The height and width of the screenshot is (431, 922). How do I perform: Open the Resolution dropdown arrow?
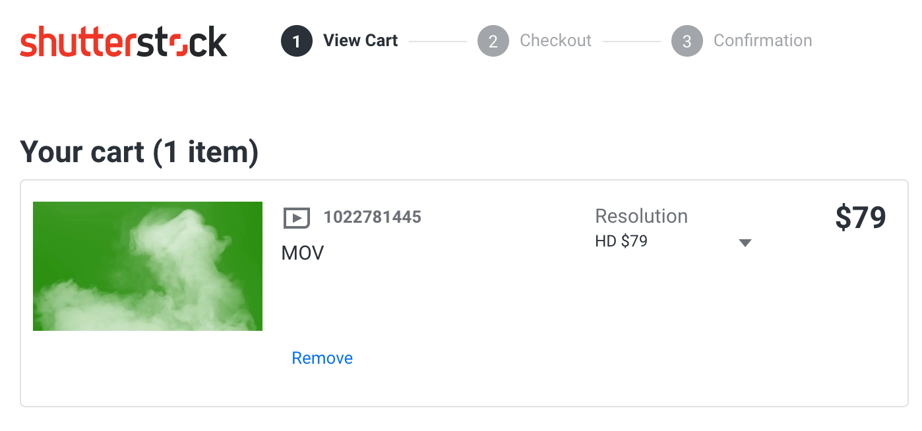point(745,243)
